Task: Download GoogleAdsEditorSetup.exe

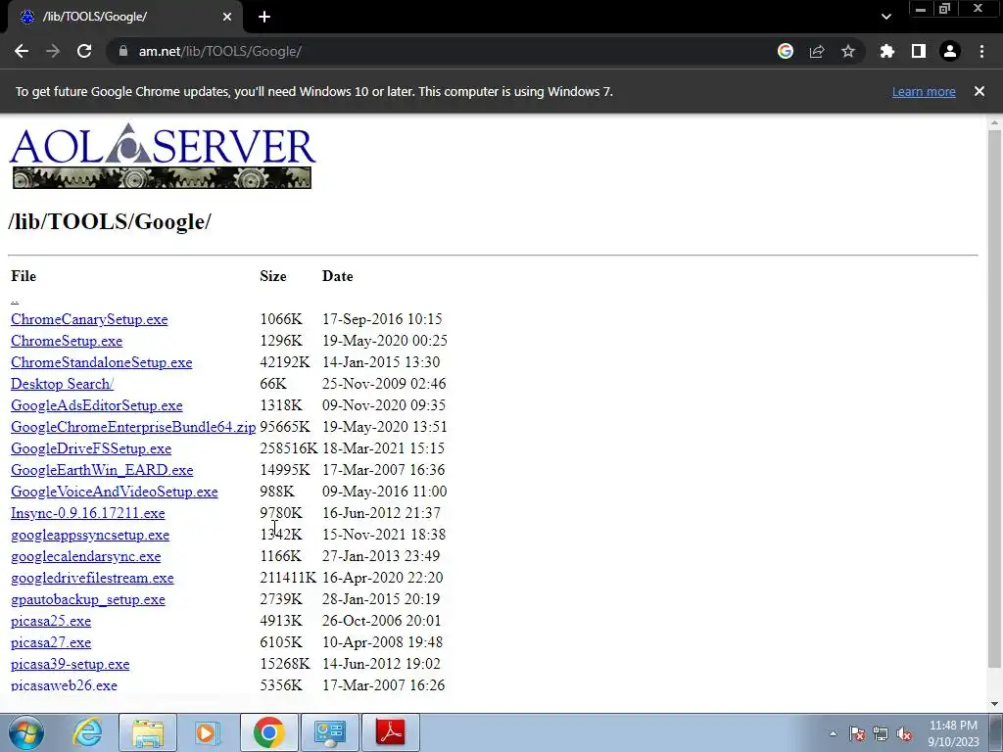Action: [x=97, y=405]
